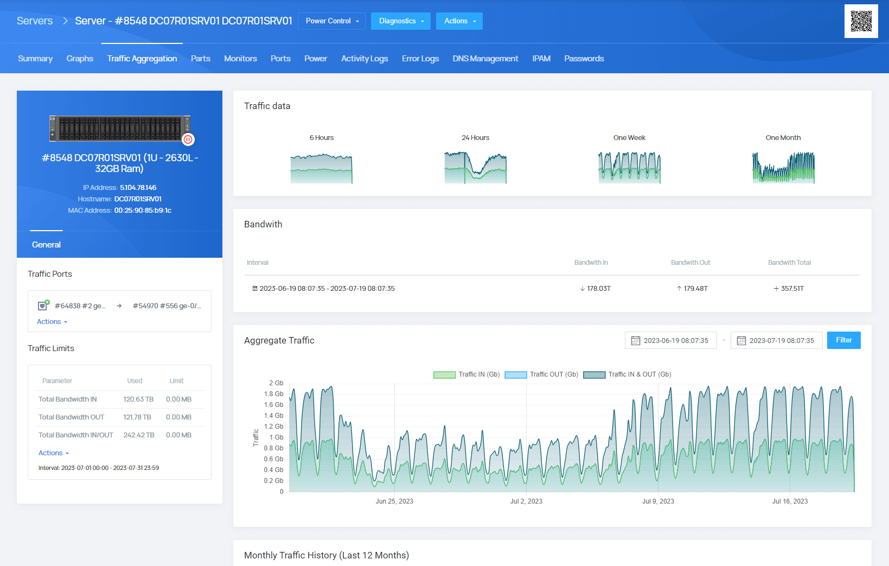Click the breadcrumb chevron after Servers
889x566 pixels.
pos(65,21)
